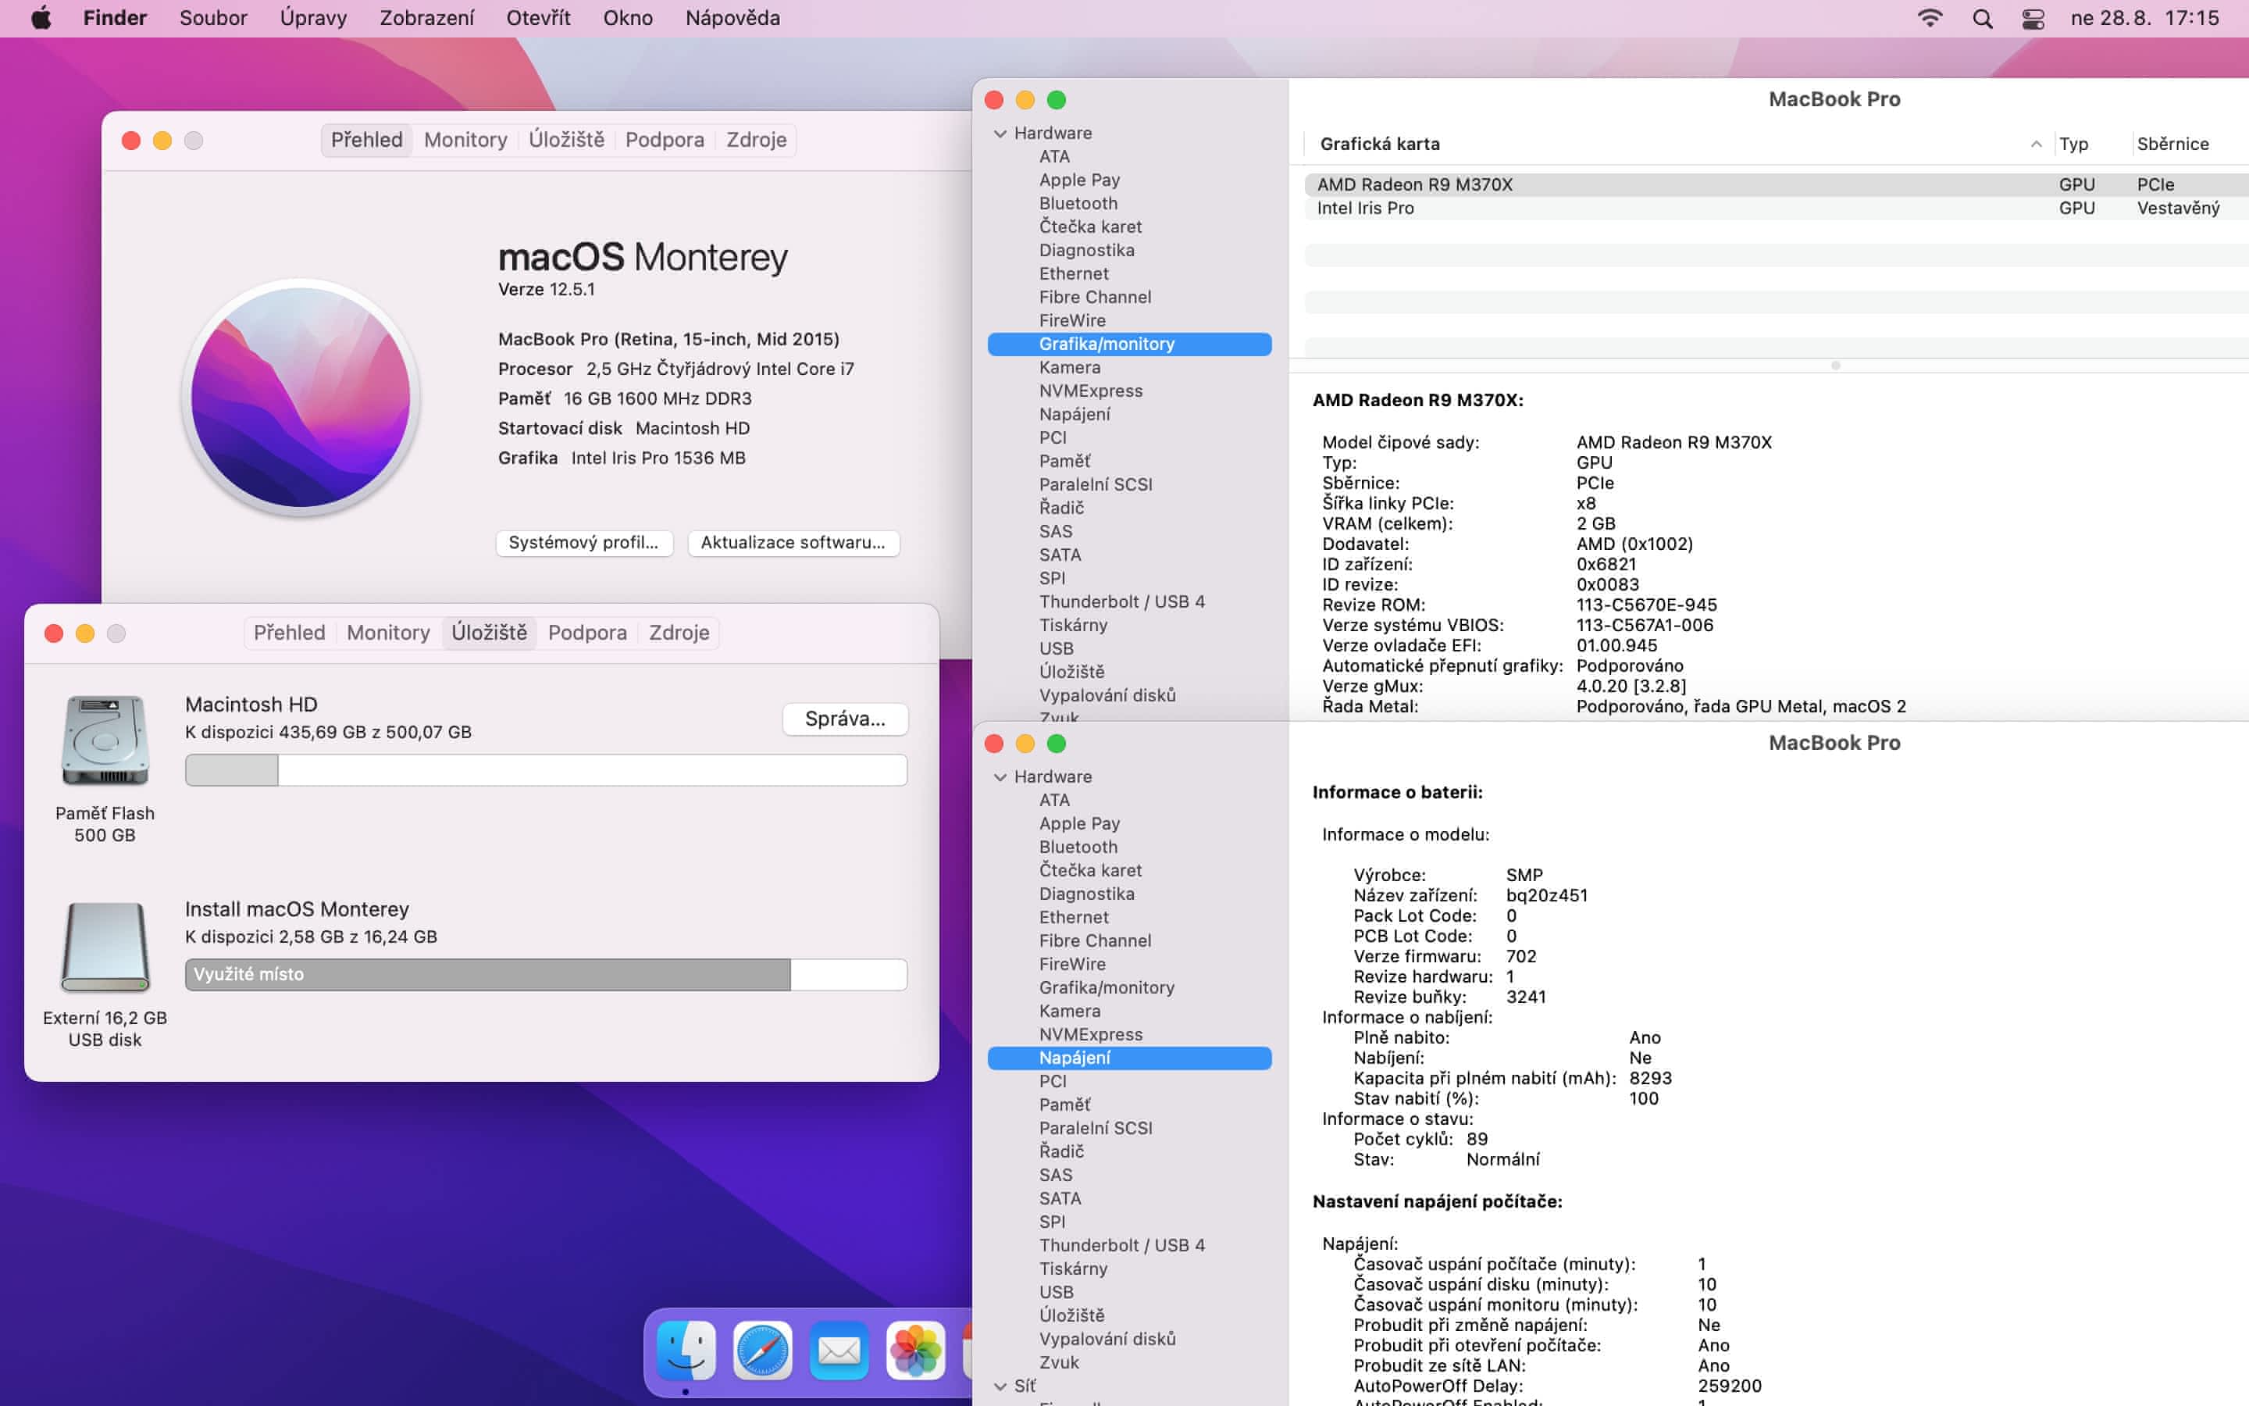Sort by Grafická karta column arrow
The width and height of the screenshot is (2249, 1406).
2035,145
